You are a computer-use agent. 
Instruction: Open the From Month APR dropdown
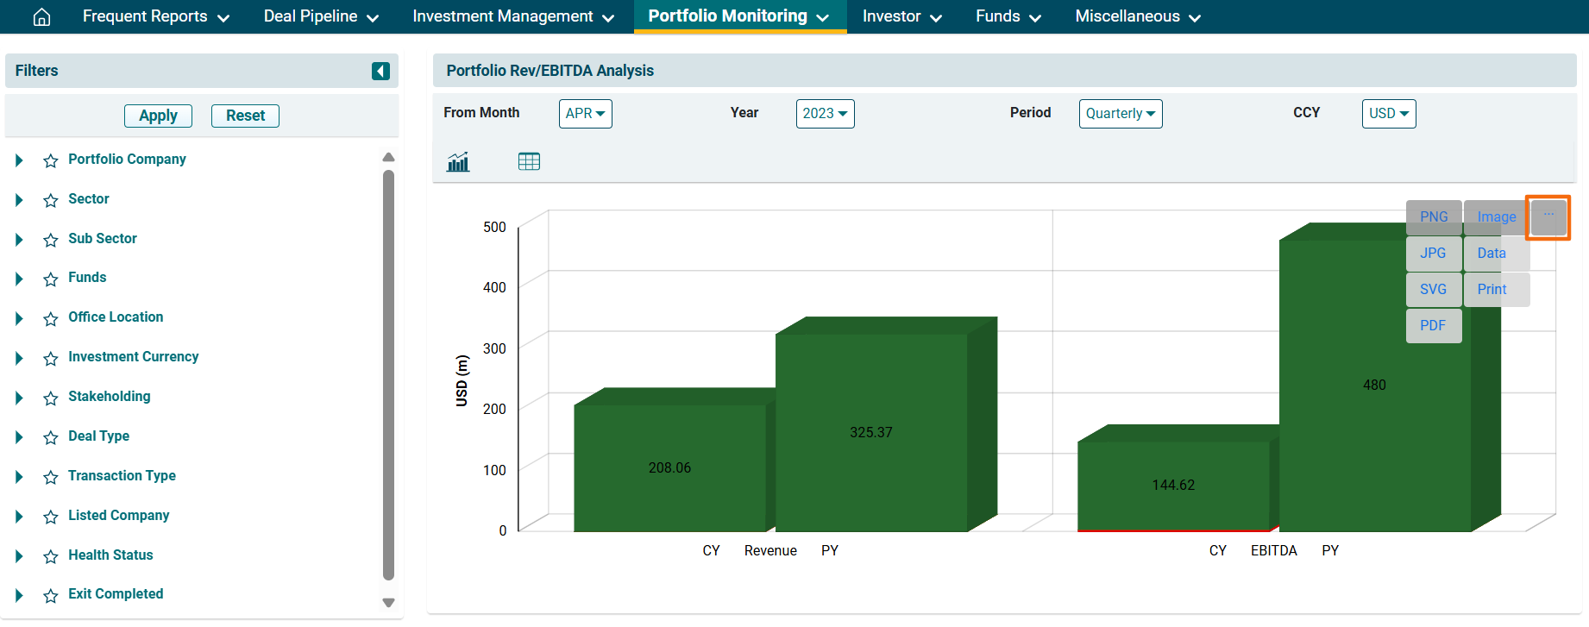tap(585, 114)
